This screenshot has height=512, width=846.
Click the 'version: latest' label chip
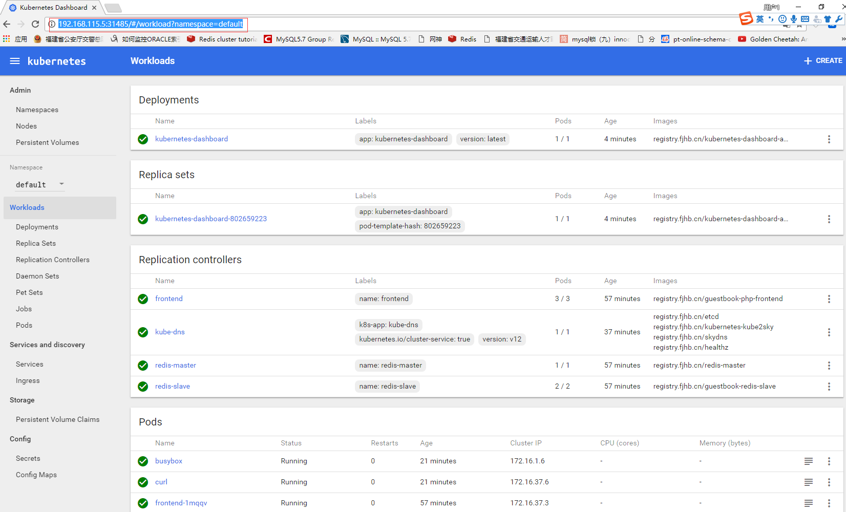482,139
